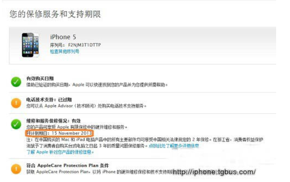Click the 您的保修服务和支持期限 page heading

click(55, 14)
